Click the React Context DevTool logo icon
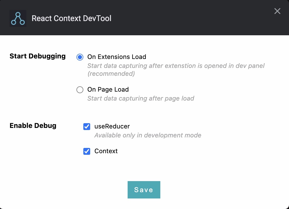This screenshot has height=209, width=289. (18, 18)
